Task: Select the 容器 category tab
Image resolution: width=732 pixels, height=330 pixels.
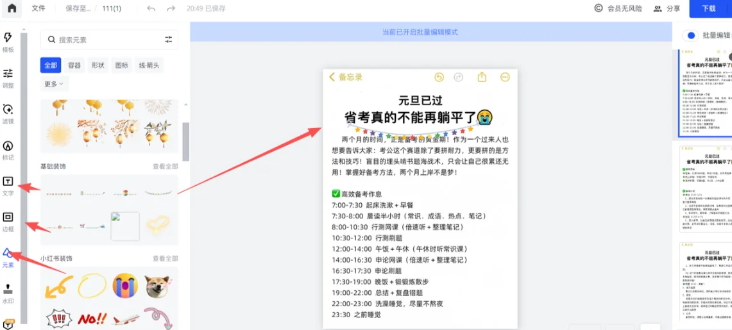Action: [74, 66]
